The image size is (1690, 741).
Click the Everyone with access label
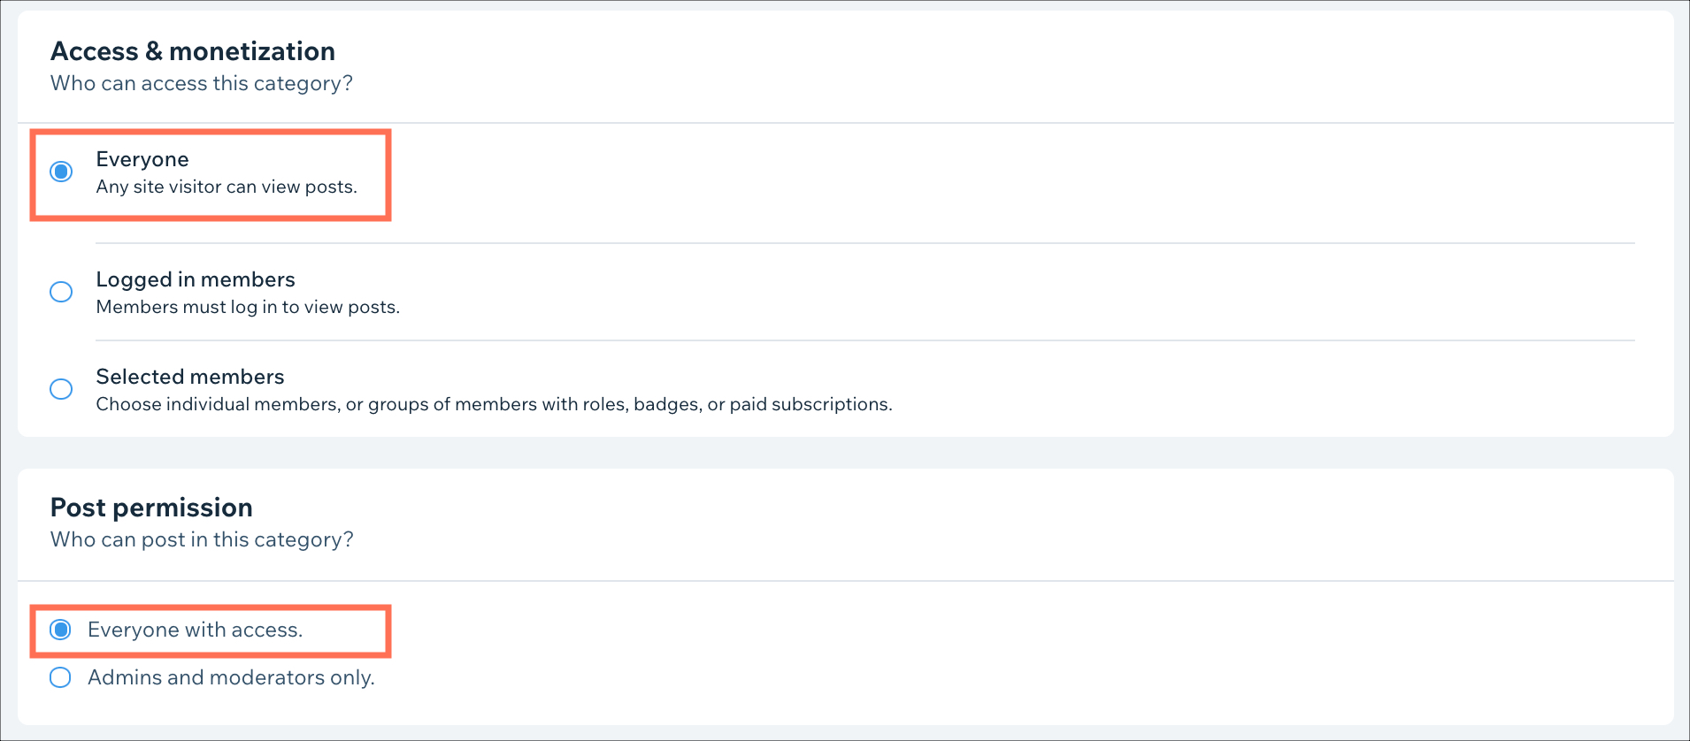(x=196, y=630)
